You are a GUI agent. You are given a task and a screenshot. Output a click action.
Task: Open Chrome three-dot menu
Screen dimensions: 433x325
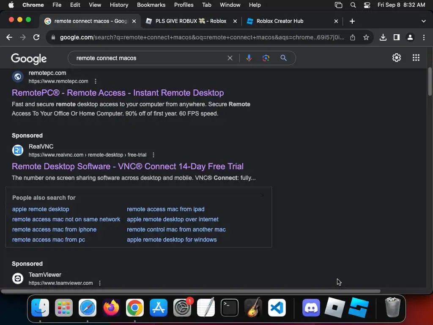pos(424,37)
